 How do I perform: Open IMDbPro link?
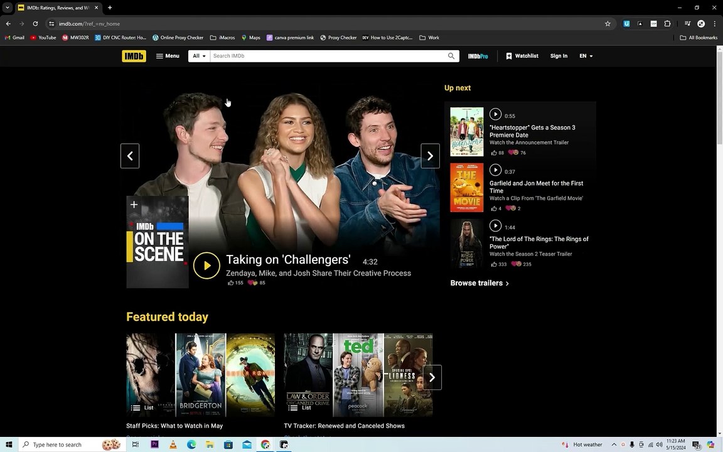[478, 56]
